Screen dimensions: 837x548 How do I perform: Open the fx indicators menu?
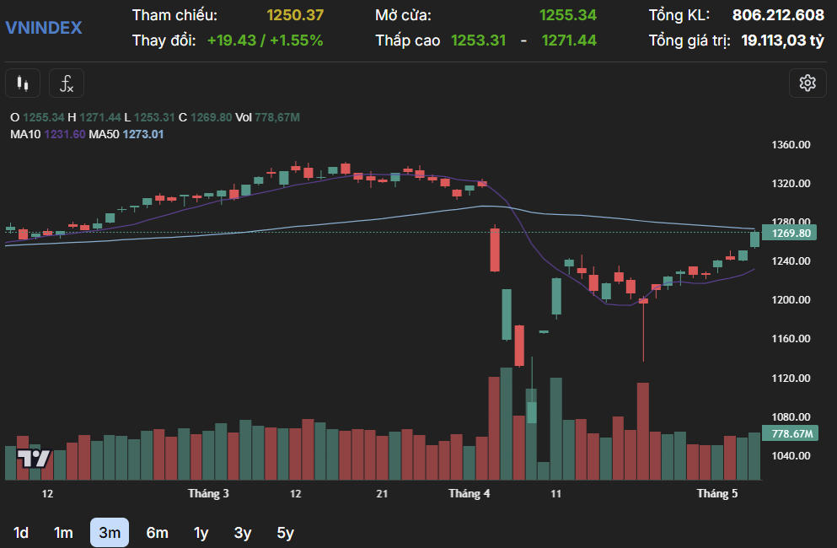tap(67, 83)
